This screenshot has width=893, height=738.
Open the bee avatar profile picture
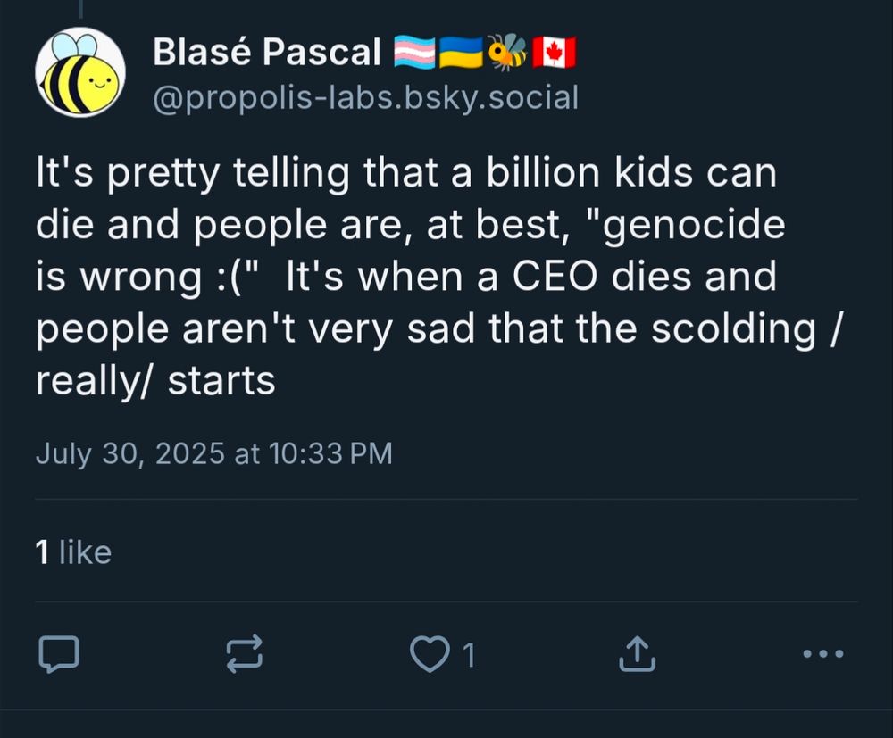[79, 71]
